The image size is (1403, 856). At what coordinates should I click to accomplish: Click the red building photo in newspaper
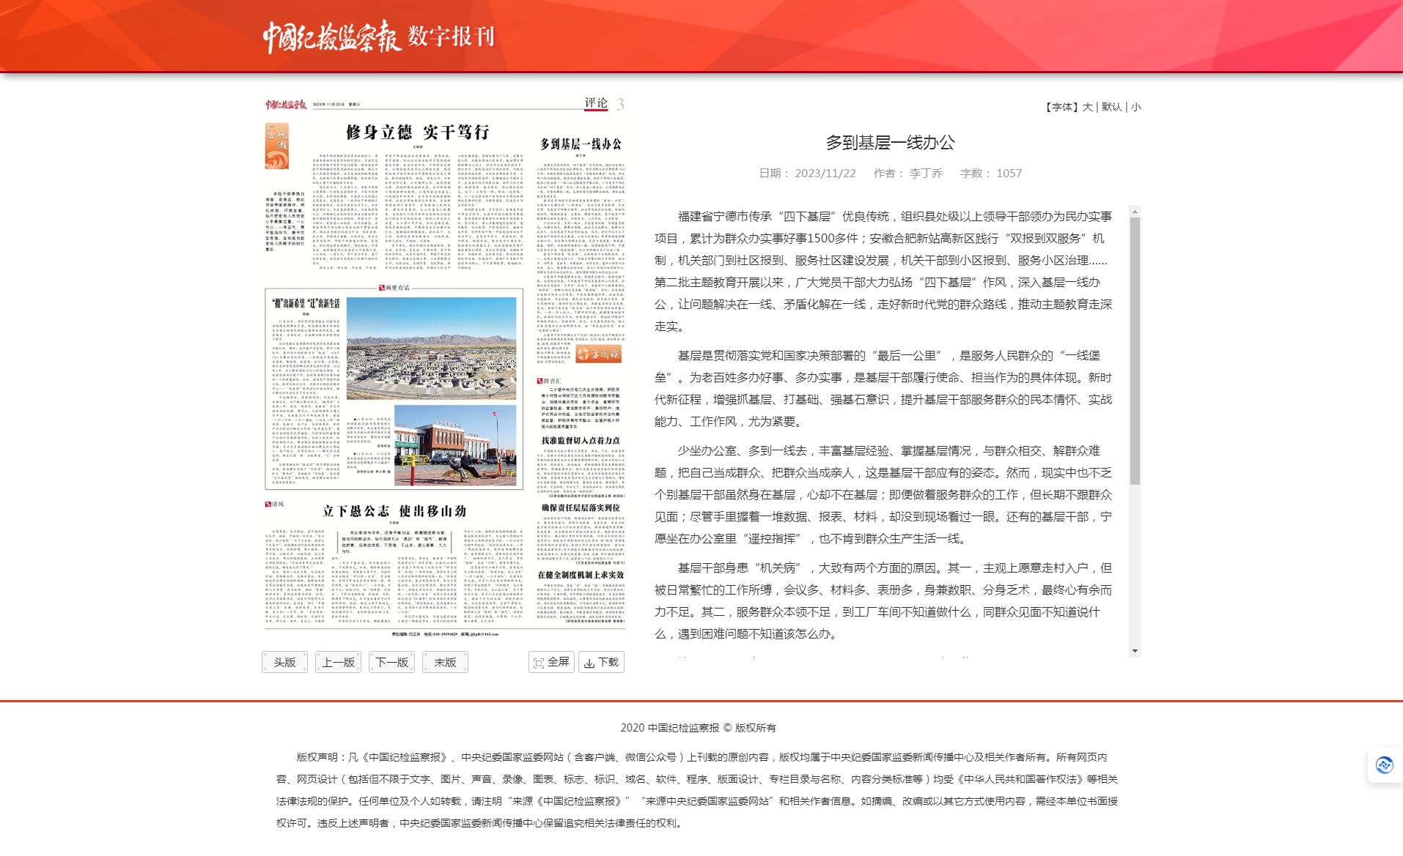pos(455,445)
